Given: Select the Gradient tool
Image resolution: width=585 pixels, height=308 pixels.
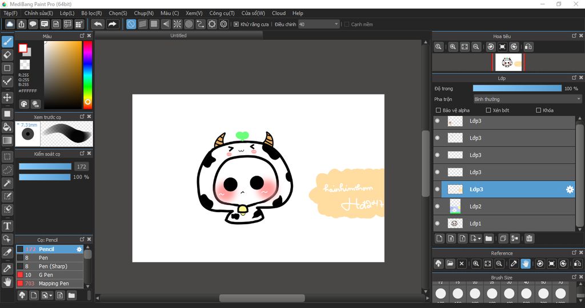Looking at the screenshot, I should click(7, 140).
